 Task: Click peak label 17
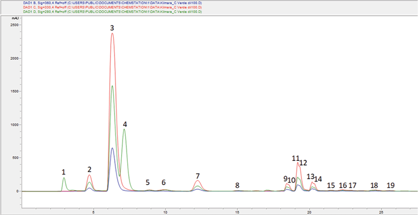(x=353, y=185)
